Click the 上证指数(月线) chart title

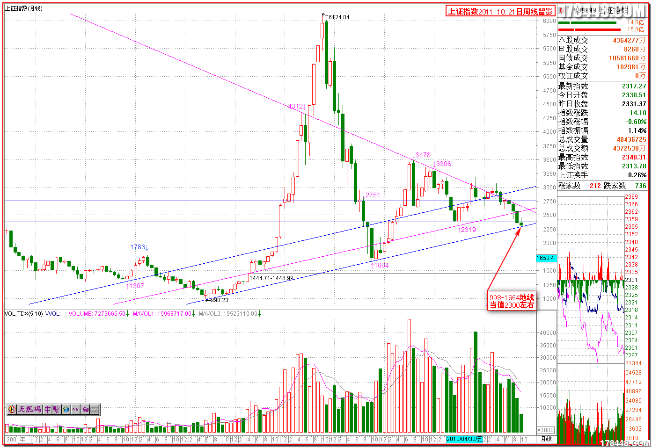[x=24, y=8]
